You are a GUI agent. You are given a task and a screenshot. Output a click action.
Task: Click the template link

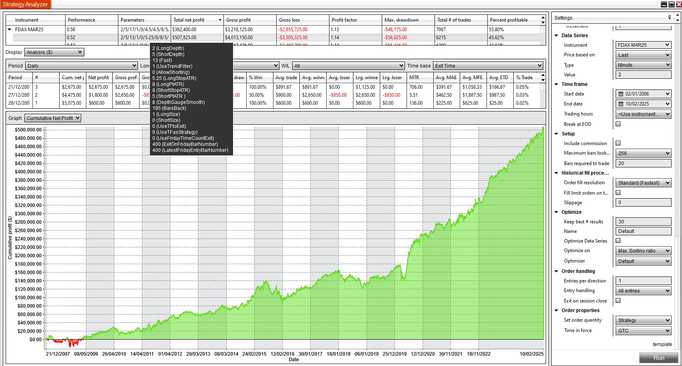click(x=662, y=344)
